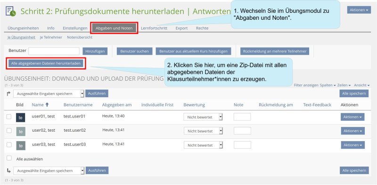Switch to the 'Abgaben und Noten' tab
The image size is (377, 185).
click(x=114, y=28)
